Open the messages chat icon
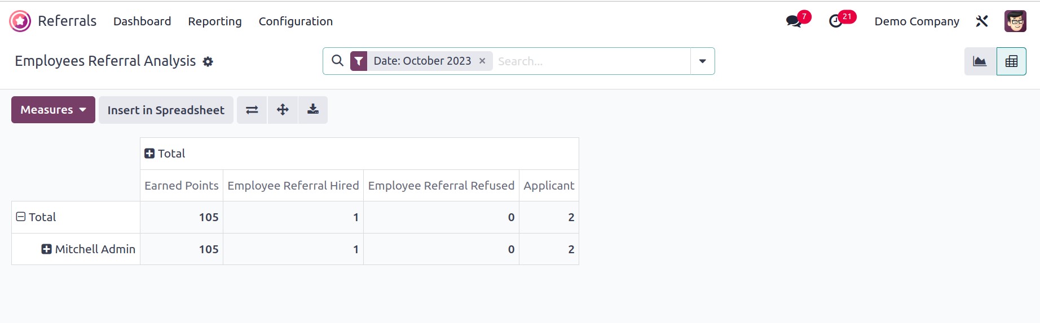The image size is (1040, 323). click(x=794, y=21)
